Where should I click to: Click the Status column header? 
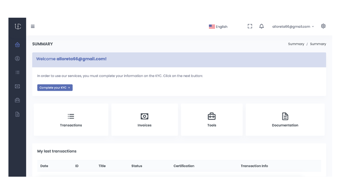(x=137, y=166)
